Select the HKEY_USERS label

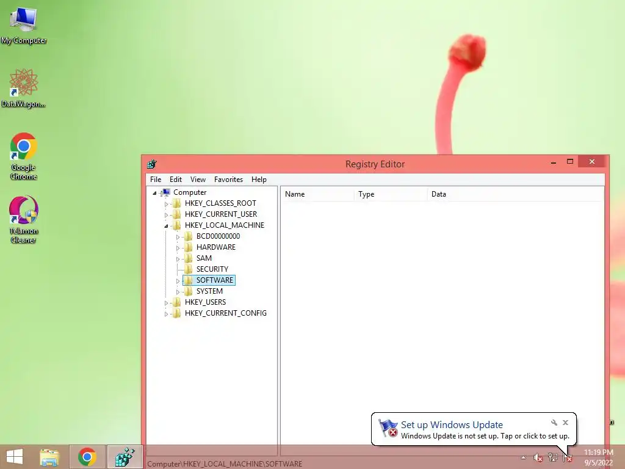click(205, 302)
